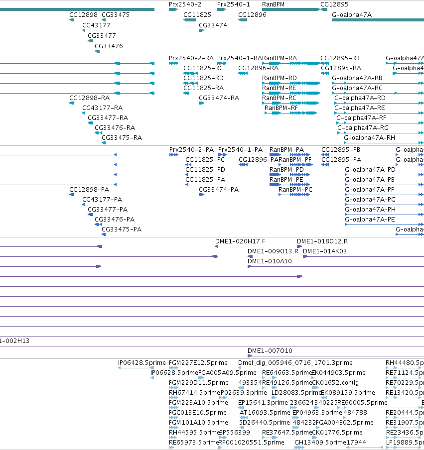This screenshot has width=424, height=450.
Task: Select the SD26440.5prime EST label
Action: pyautogui.click(x=265, y=423)
